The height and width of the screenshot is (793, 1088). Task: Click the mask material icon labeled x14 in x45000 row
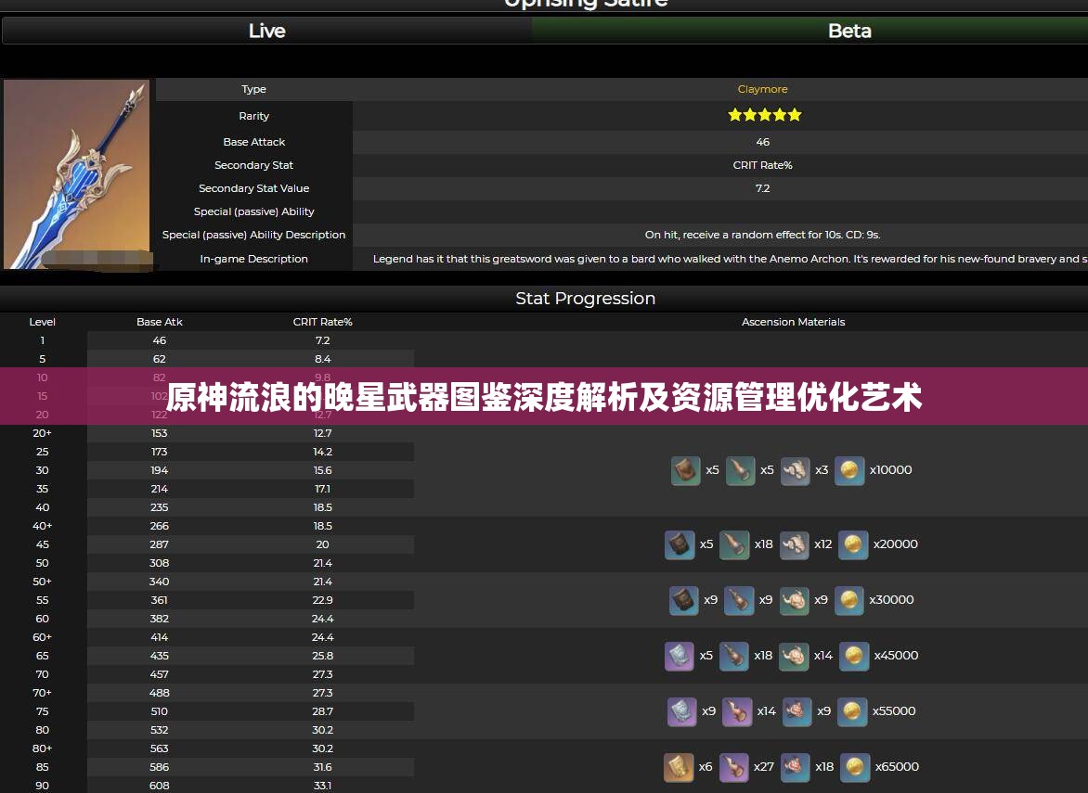pos(794,656)
